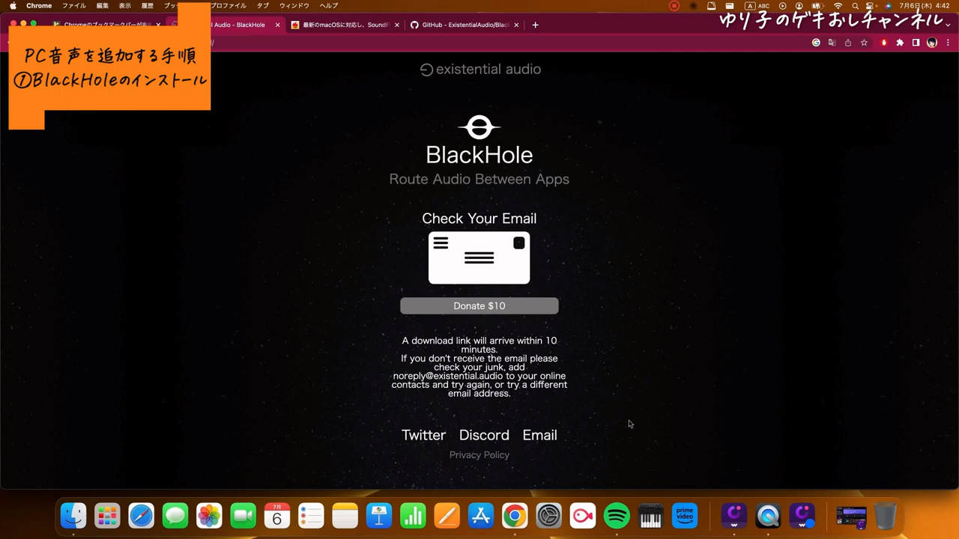
Task: Open the ウィンドウ menu in menu bar
Action: tap(294, 6)
